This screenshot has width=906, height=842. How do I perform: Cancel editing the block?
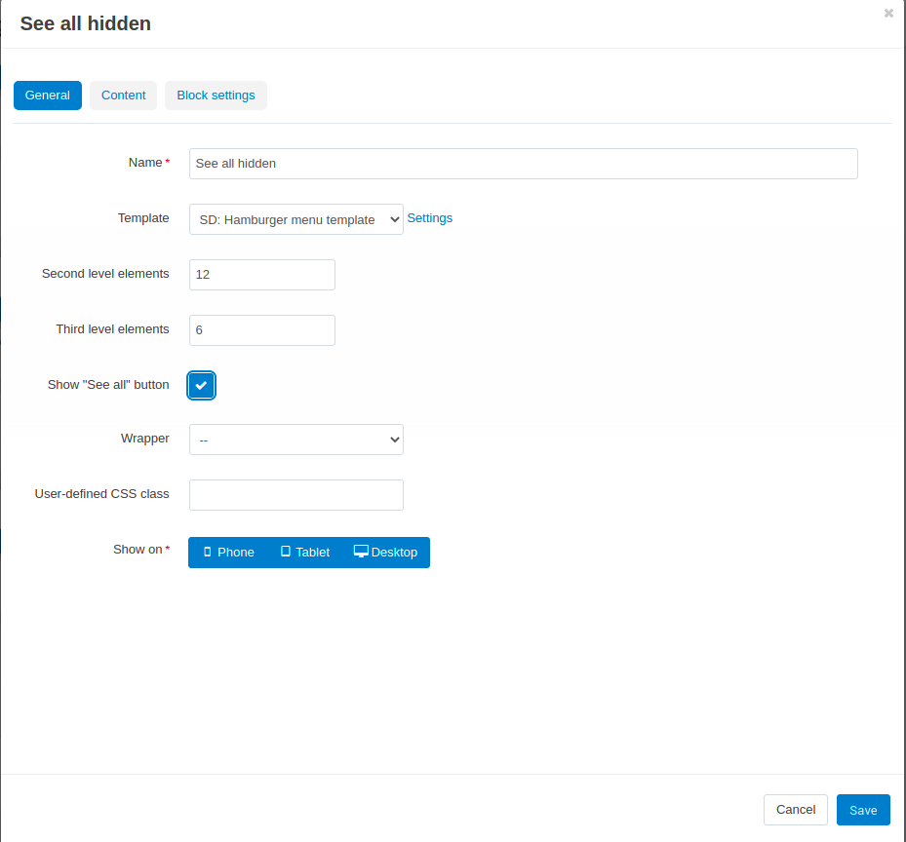tap(795, 810)
